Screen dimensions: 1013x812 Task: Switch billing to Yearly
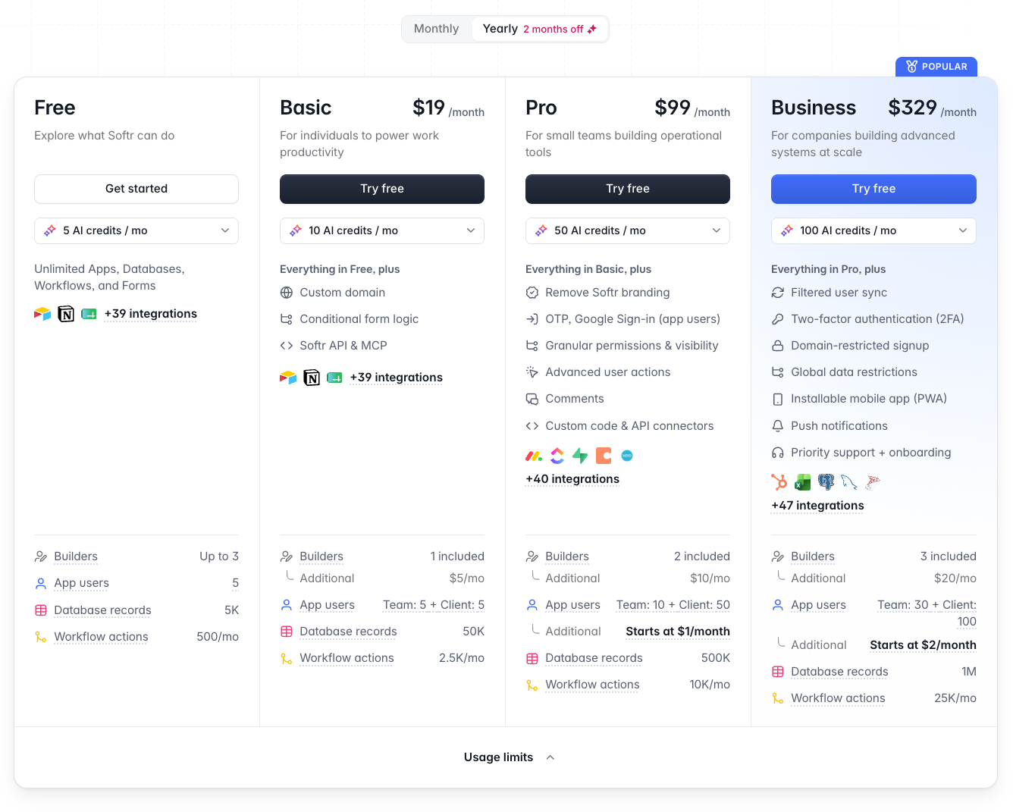(540, 29)
